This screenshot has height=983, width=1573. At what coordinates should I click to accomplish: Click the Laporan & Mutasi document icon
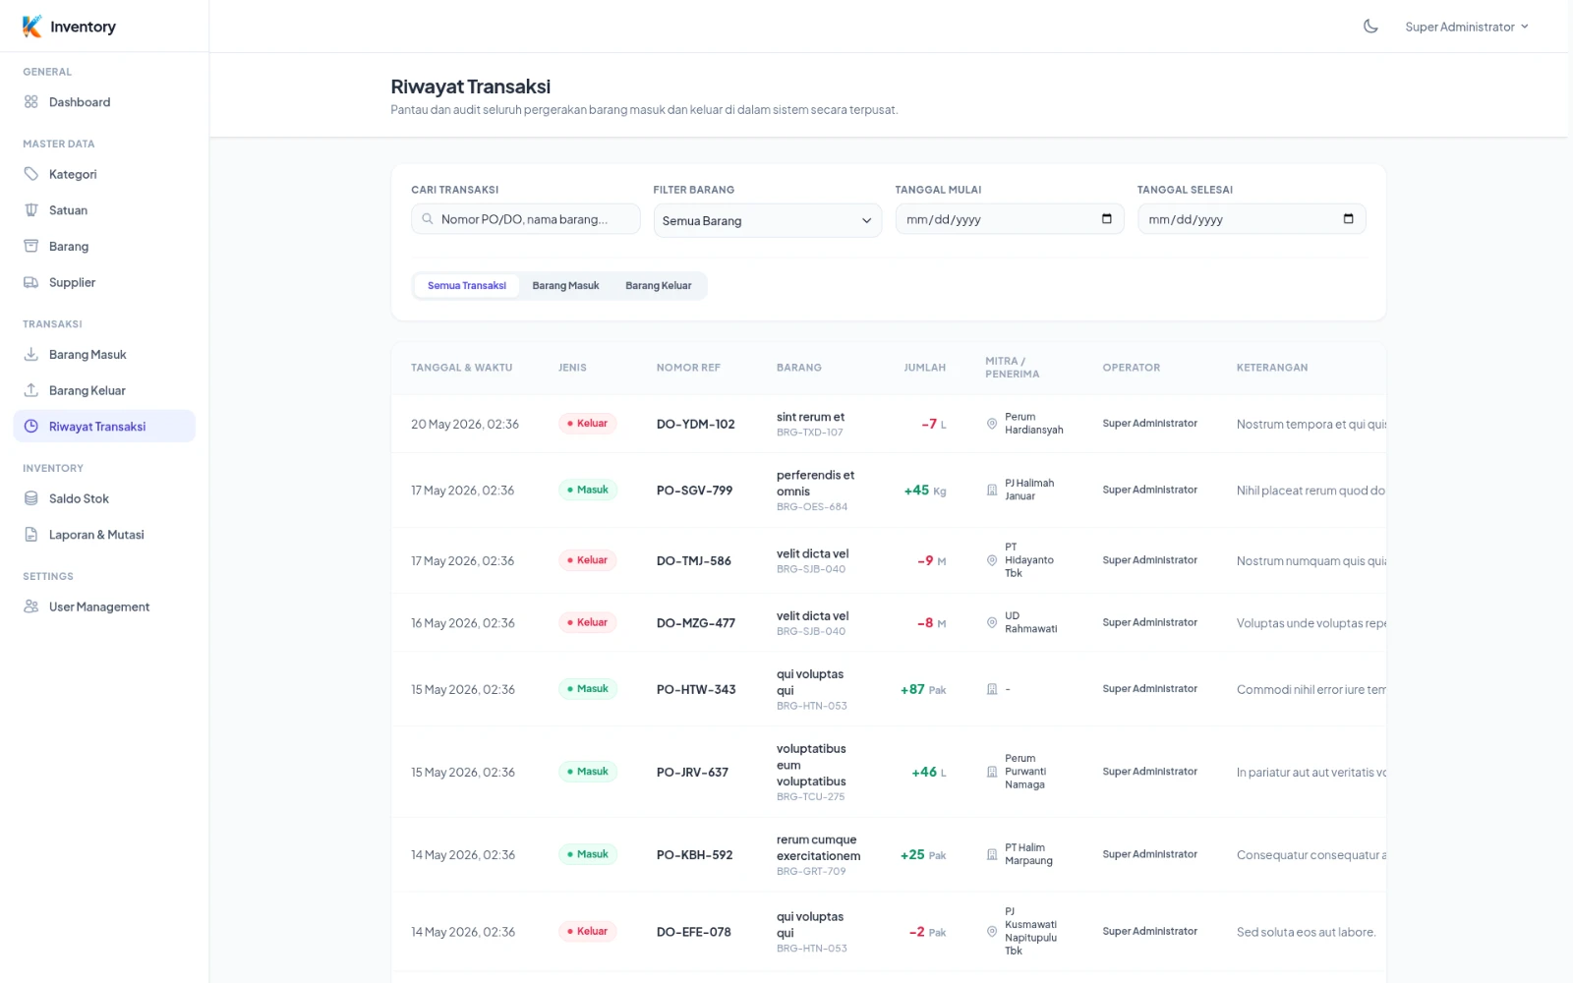point(31,535)
